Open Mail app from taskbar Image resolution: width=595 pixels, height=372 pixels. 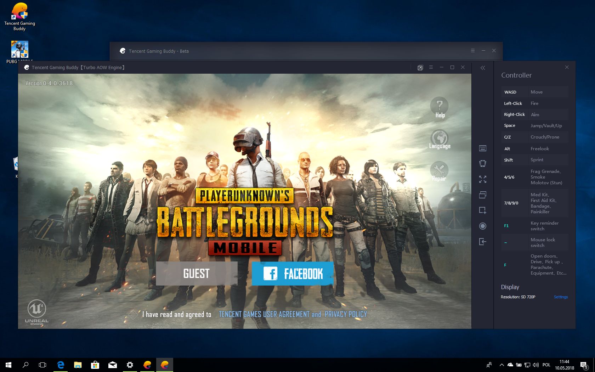tap(113, 365)
